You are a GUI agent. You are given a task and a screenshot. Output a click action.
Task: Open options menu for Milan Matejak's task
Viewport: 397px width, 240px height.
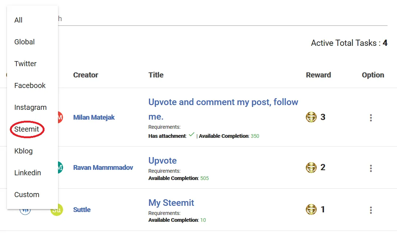click(x=371, y=117)
